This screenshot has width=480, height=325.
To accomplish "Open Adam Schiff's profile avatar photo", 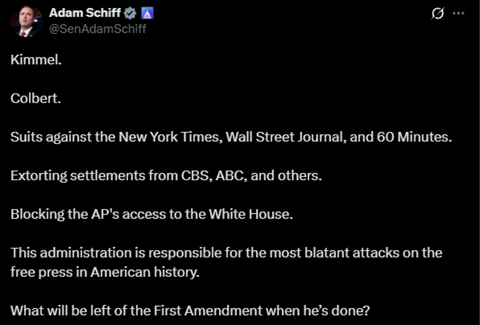I will coord(26,21).
